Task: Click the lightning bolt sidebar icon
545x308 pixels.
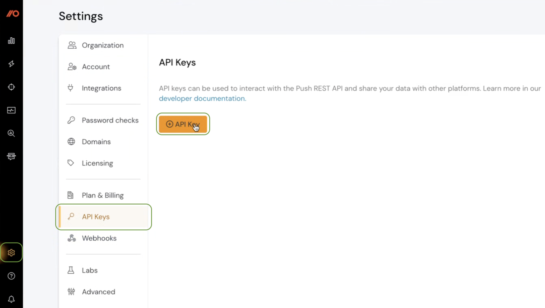Action: [x=11, y=64]
